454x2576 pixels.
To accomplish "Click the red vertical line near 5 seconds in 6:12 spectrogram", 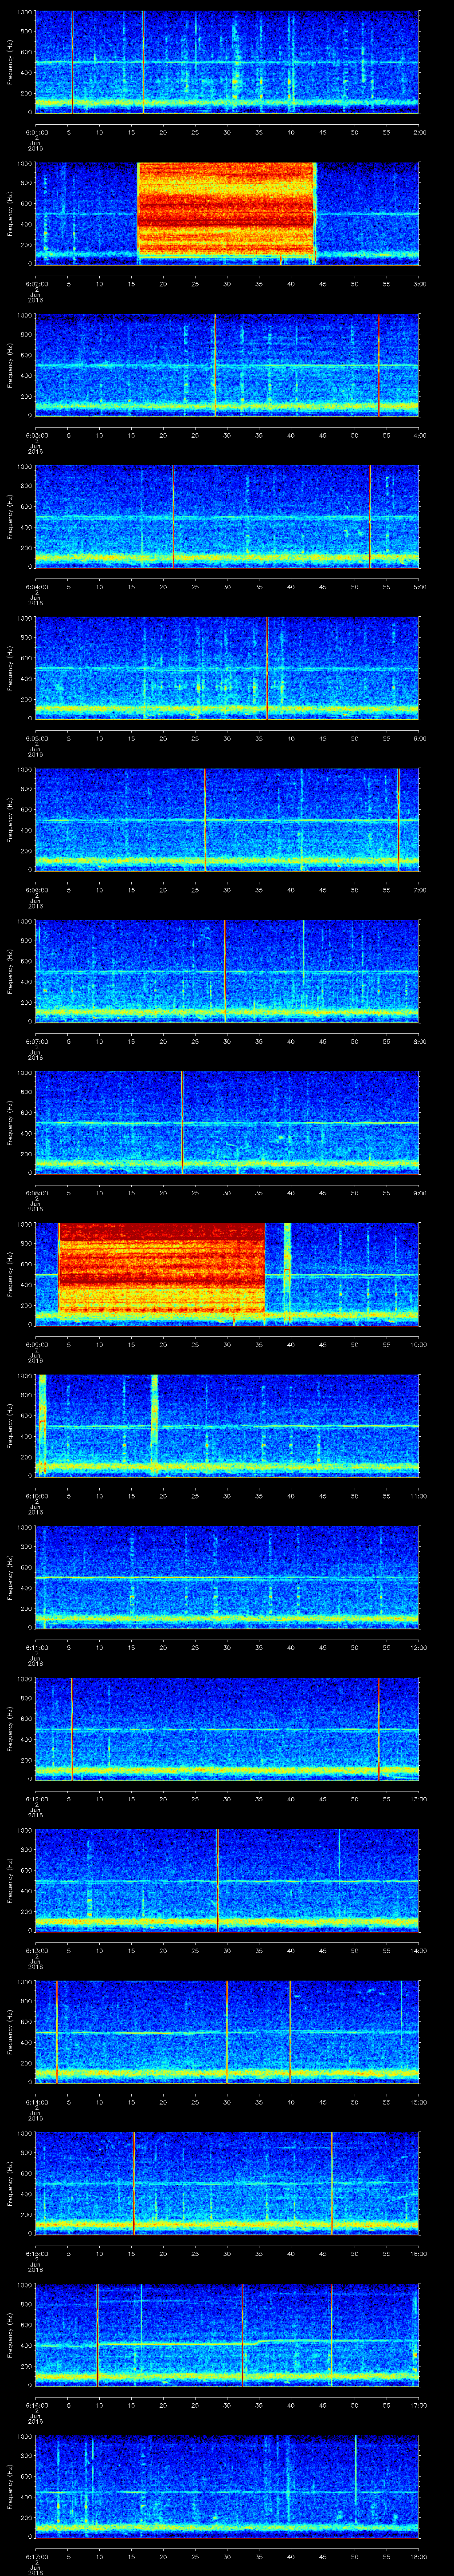I will click(72, 1728).
